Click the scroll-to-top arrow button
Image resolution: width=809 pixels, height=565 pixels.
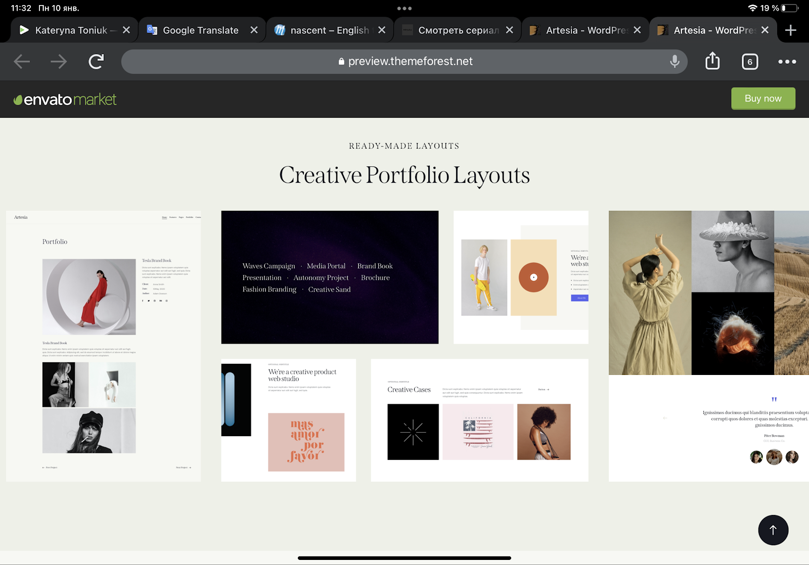(x=773, y=530)
